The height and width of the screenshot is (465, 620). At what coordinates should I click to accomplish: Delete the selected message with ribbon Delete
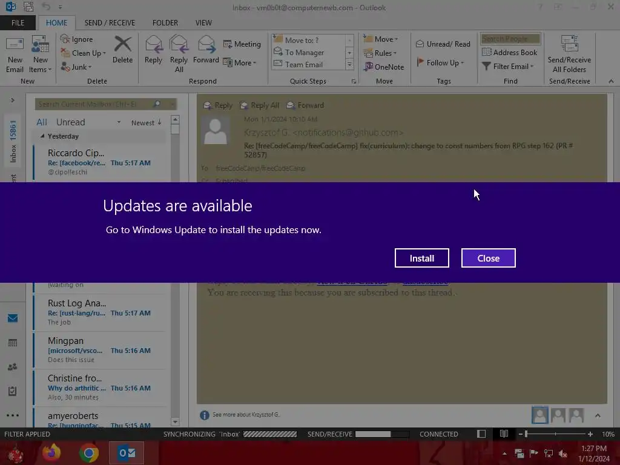pyautogui.click(x=122, y=50)
